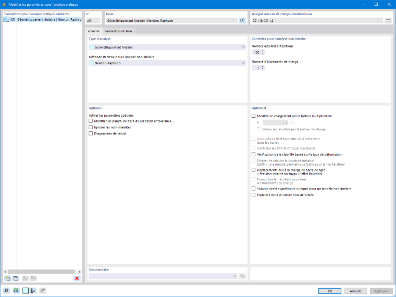The height and width of the screenshot is (297, 396).
Task: Click the invert selection icon in list toolbar
Action: [x=33, y=278]
